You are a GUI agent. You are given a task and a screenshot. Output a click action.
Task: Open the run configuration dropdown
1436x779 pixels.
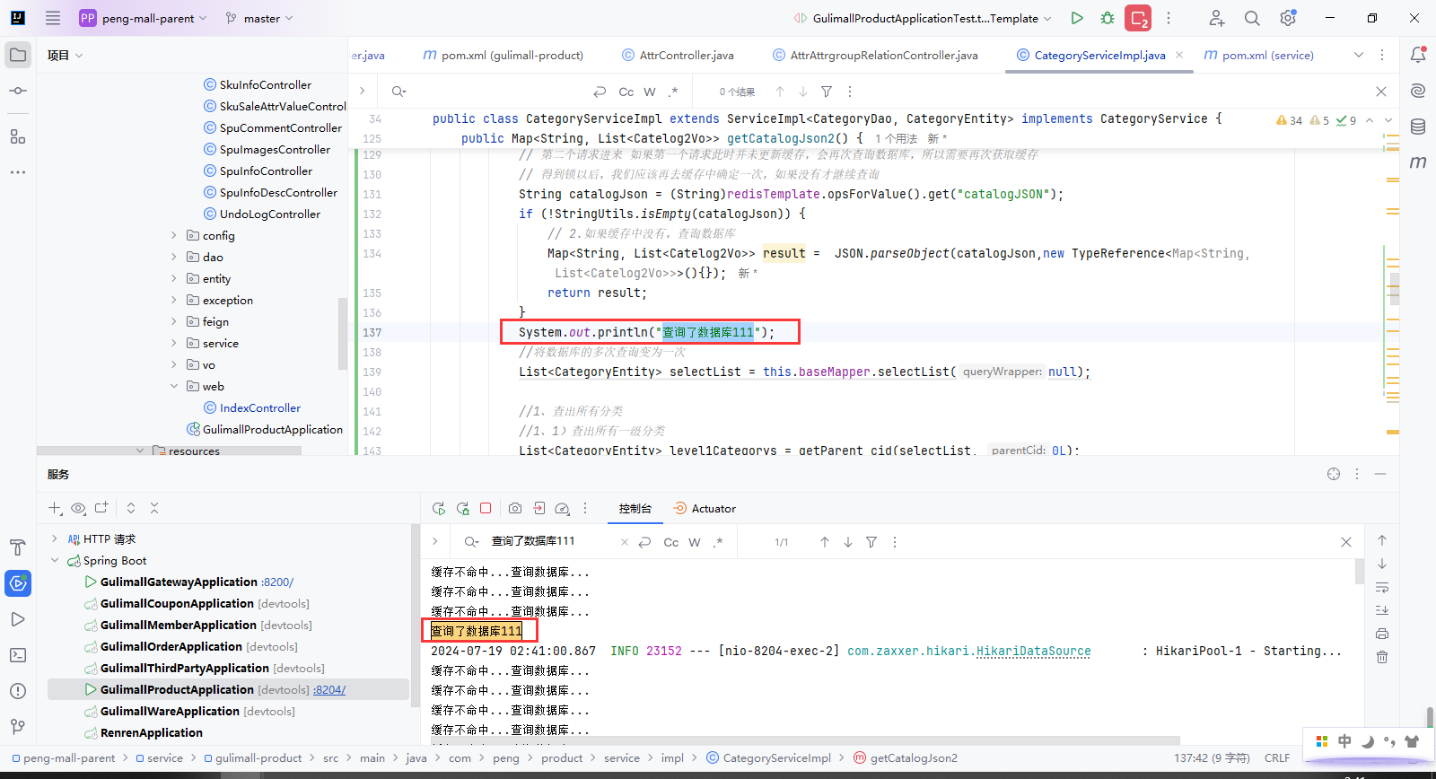coord(923,18)
